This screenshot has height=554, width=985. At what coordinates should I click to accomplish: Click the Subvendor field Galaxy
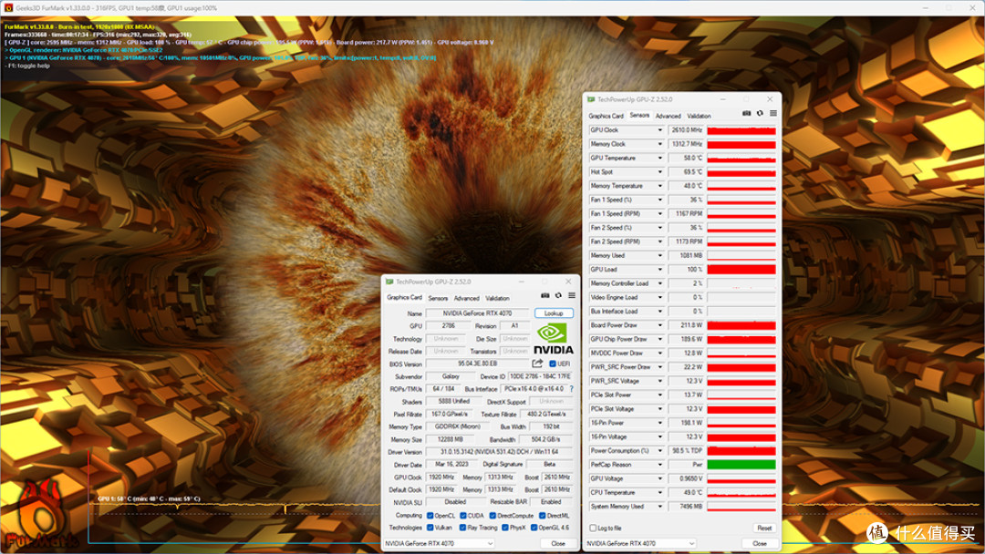pos(451,376)
